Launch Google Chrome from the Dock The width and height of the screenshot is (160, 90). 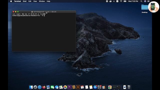click(x=110, y=87)
